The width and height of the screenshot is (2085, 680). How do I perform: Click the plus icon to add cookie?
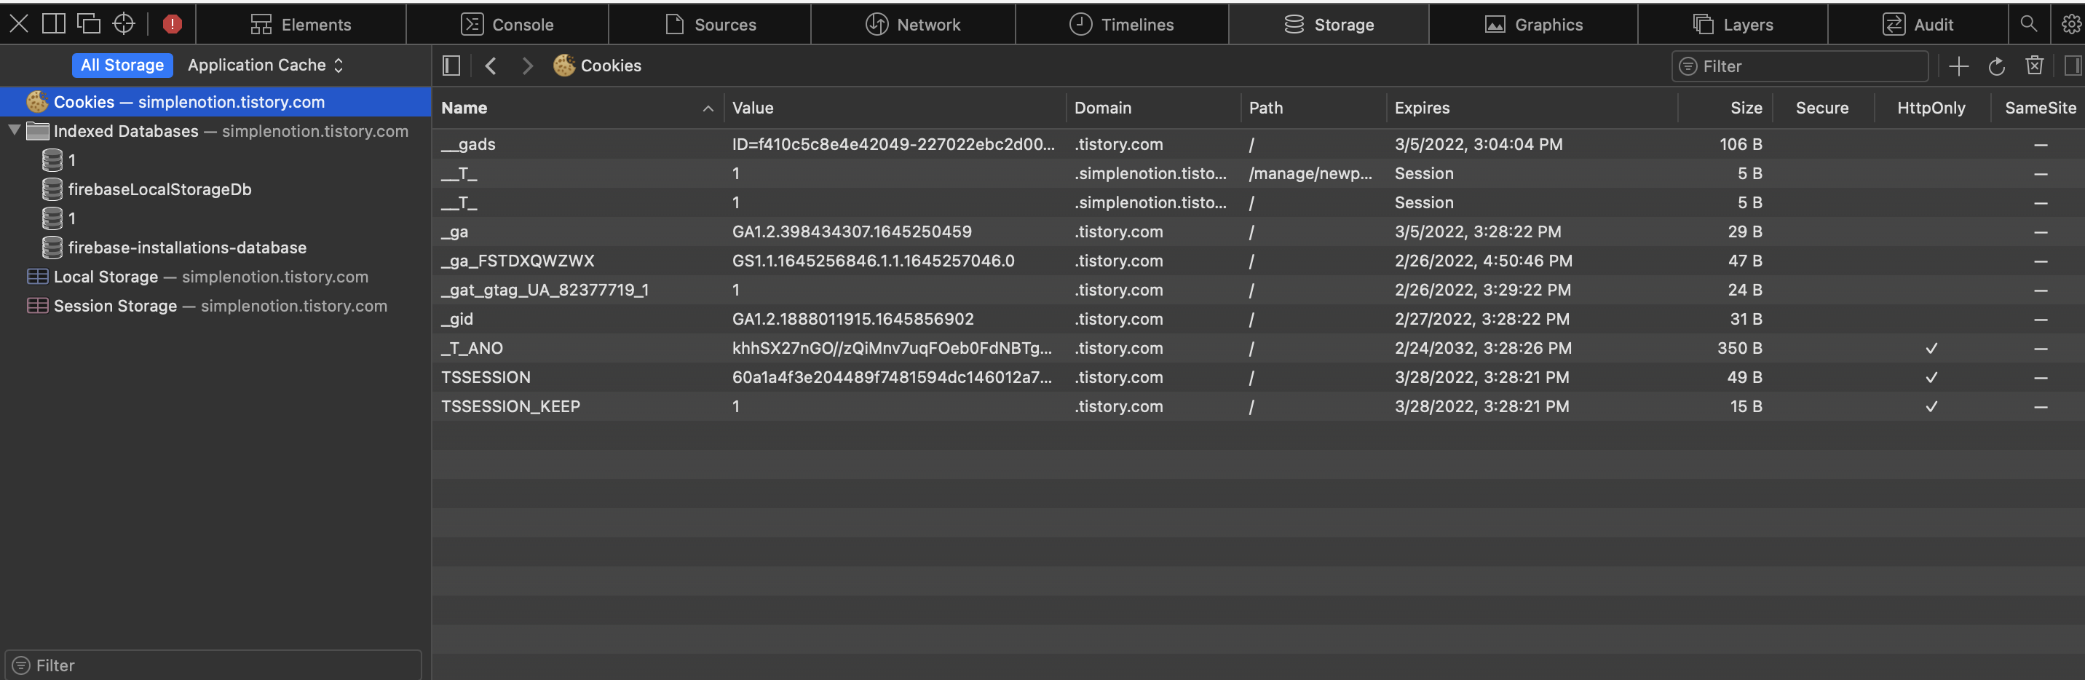[1959, 66]
